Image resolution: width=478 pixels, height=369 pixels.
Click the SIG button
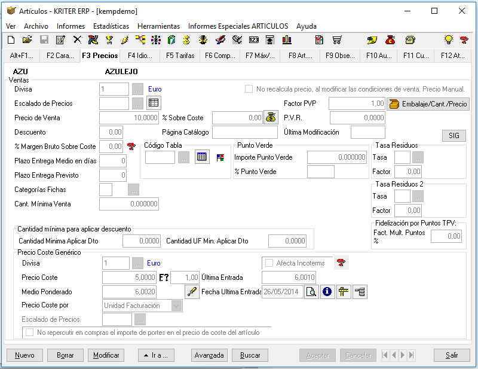pos(454,136)
